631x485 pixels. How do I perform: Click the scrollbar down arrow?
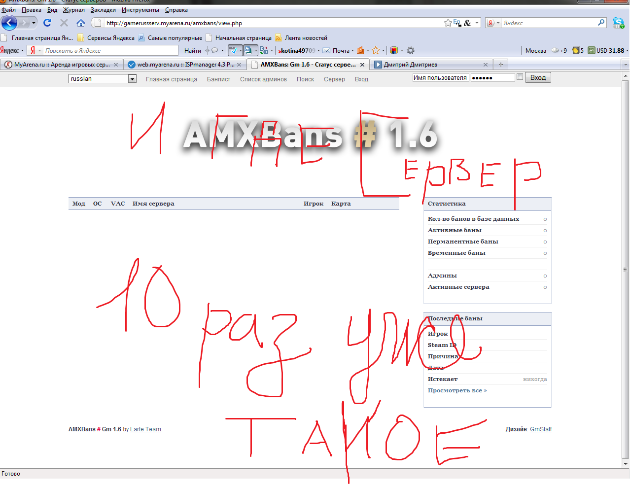(626, 464)
